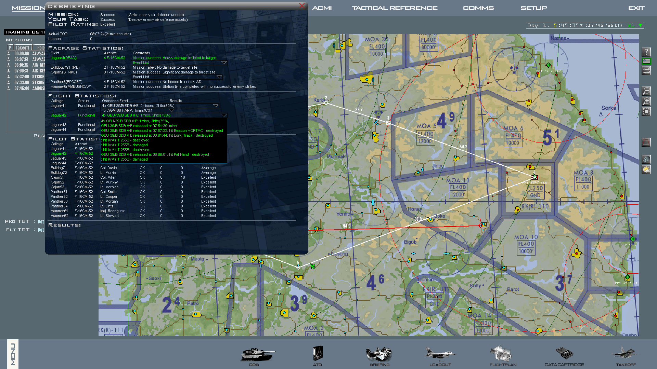Image resolution: width=657 pixels, height=369 pixels.
Task: Open the Datacartridge icon
Action: tap(564, 353)
